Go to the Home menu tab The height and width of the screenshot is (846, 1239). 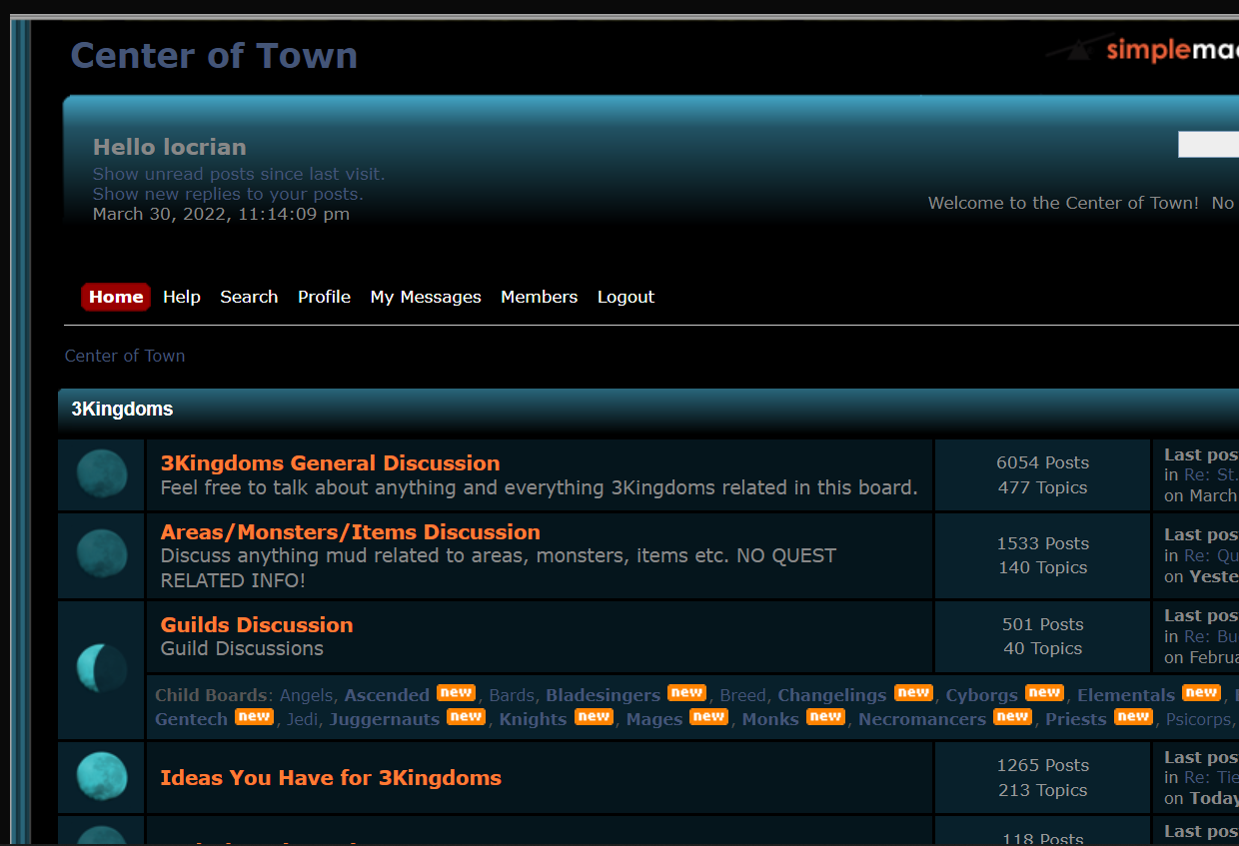(x=116, y=297)
